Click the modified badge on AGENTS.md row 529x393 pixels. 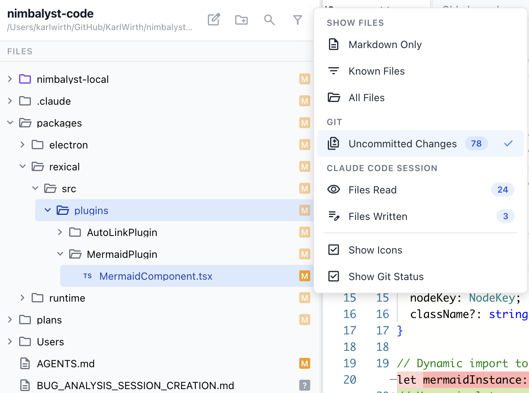click(305, 364)
